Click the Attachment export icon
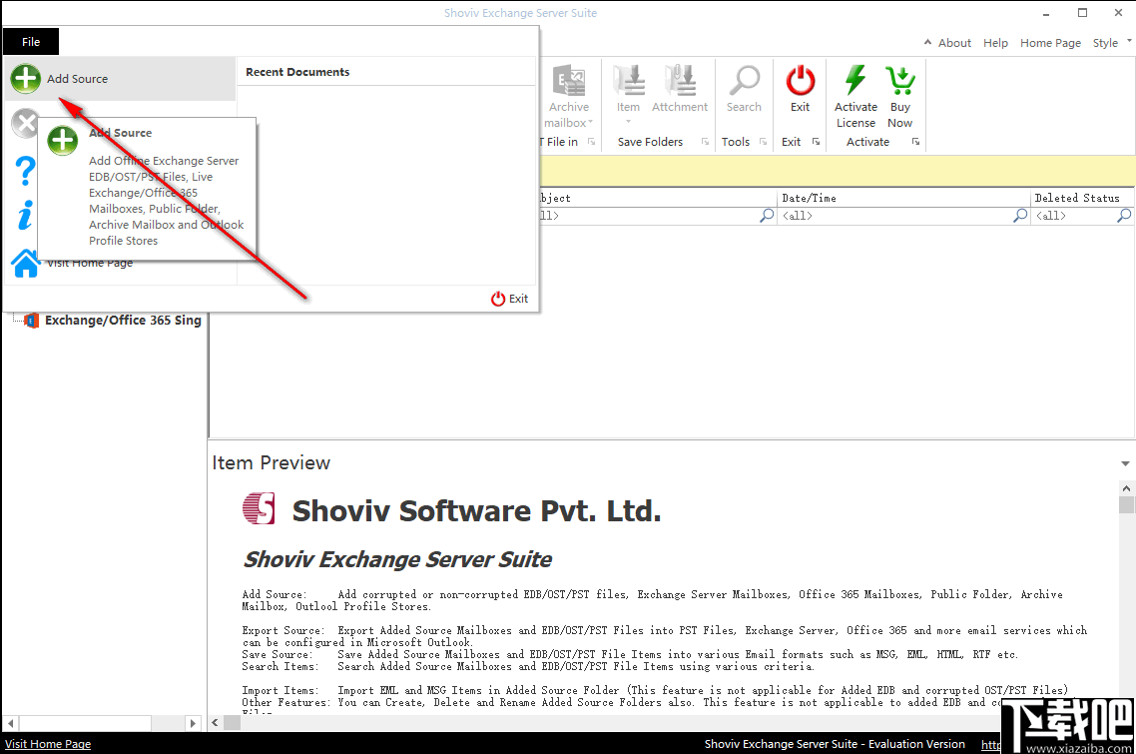1136x754 pixels. tap(680, 80)
